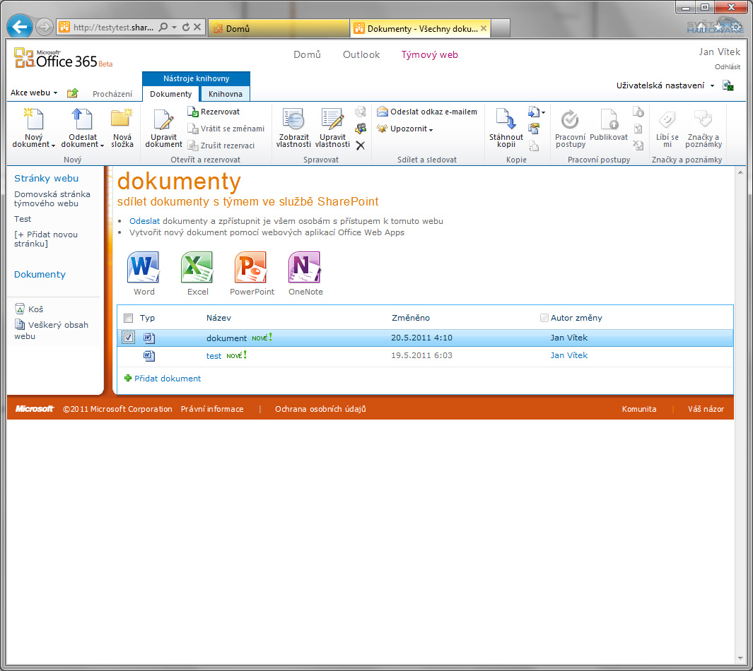View item properties via Zobrazit vlastnosti
This screenshot has width=753, height=671.
click(x=293, y=129)
